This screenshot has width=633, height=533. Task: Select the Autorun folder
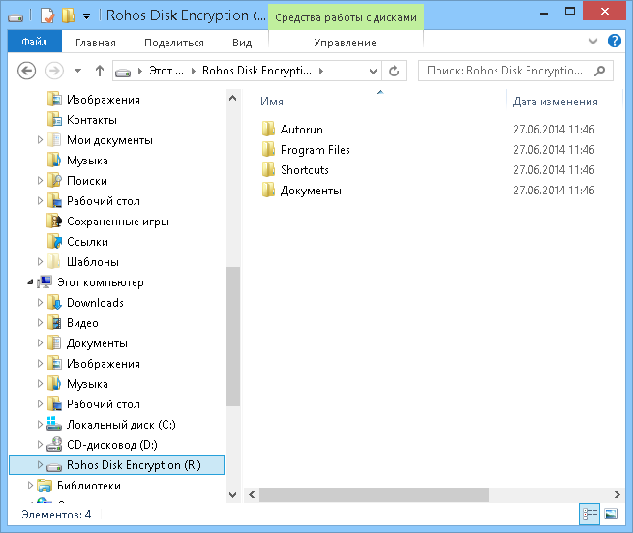301,129
